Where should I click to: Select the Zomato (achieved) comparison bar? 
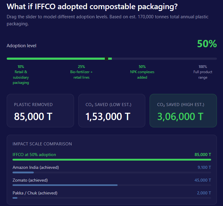[65, 185]
